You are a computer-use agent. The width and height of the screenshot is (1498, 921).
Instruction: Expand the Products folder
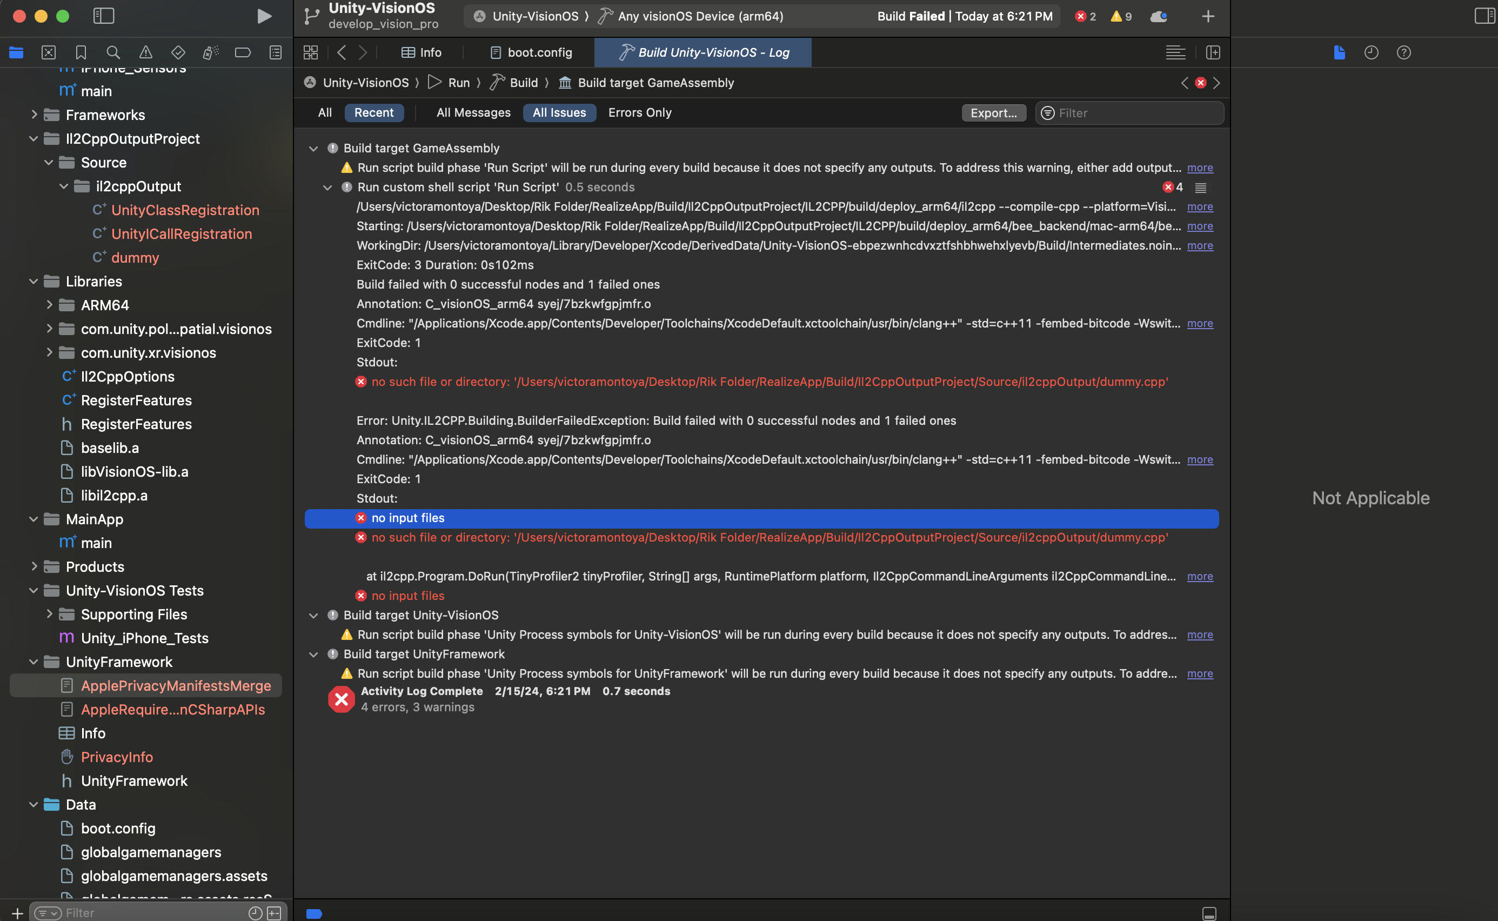pos(34,566)
